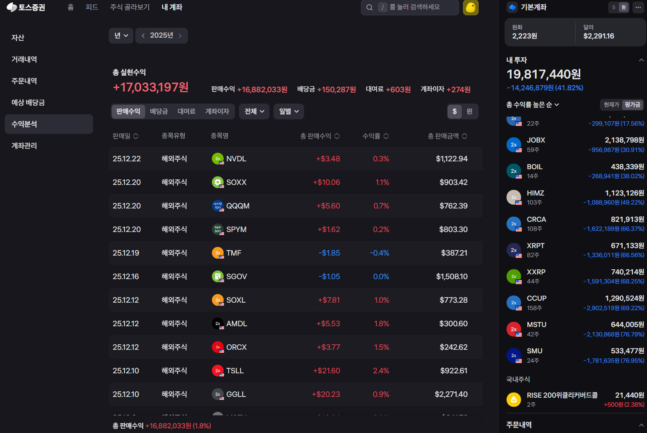Open the 일별 grouping dropdown

pos(289,111)
